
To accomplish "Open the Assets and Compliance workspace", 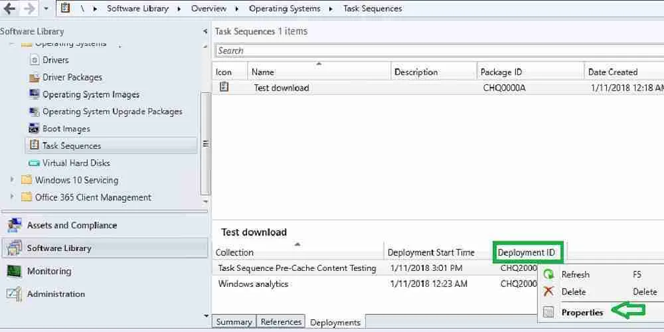I will pyautogui.click(x=72, y=225).
